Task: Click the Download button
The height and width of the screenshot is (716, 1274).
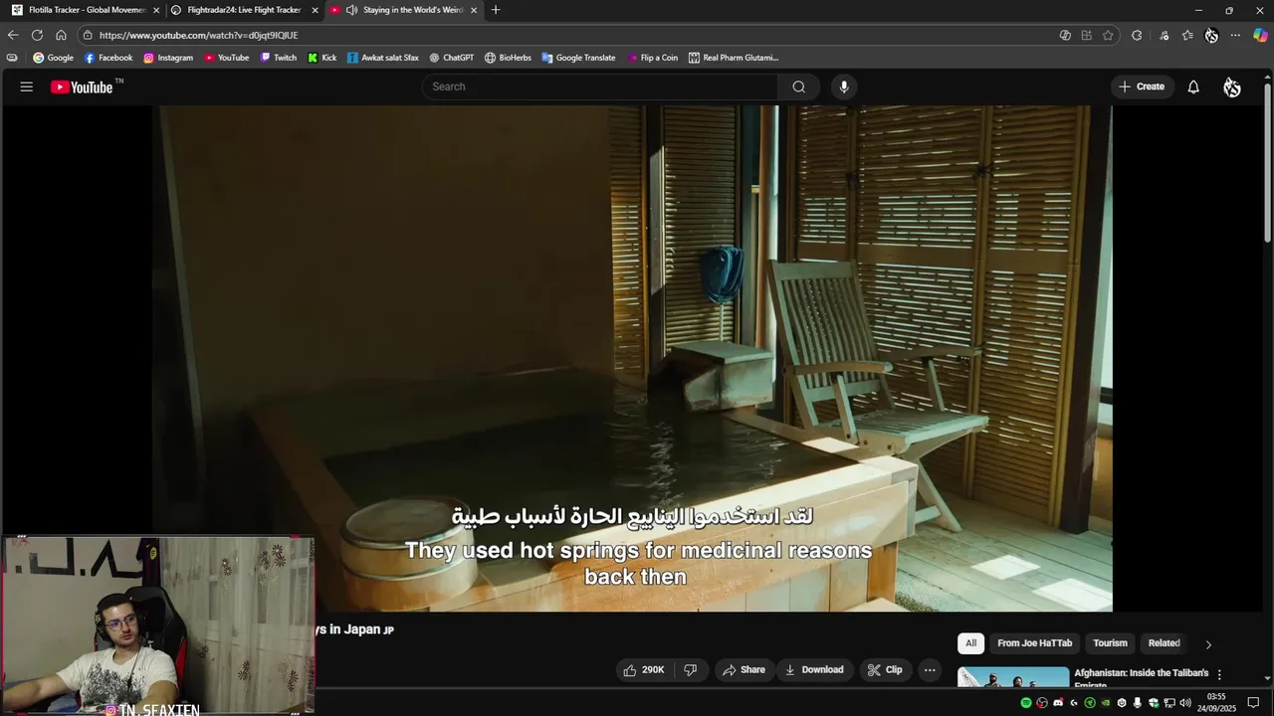Action: click(x=814, y=670)
